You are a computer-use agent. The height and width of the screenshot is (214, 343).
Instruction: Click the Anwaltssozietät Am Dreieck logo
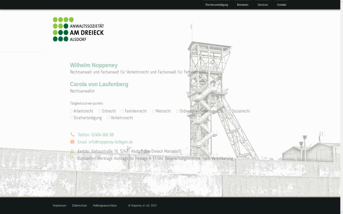pos(78,29)
